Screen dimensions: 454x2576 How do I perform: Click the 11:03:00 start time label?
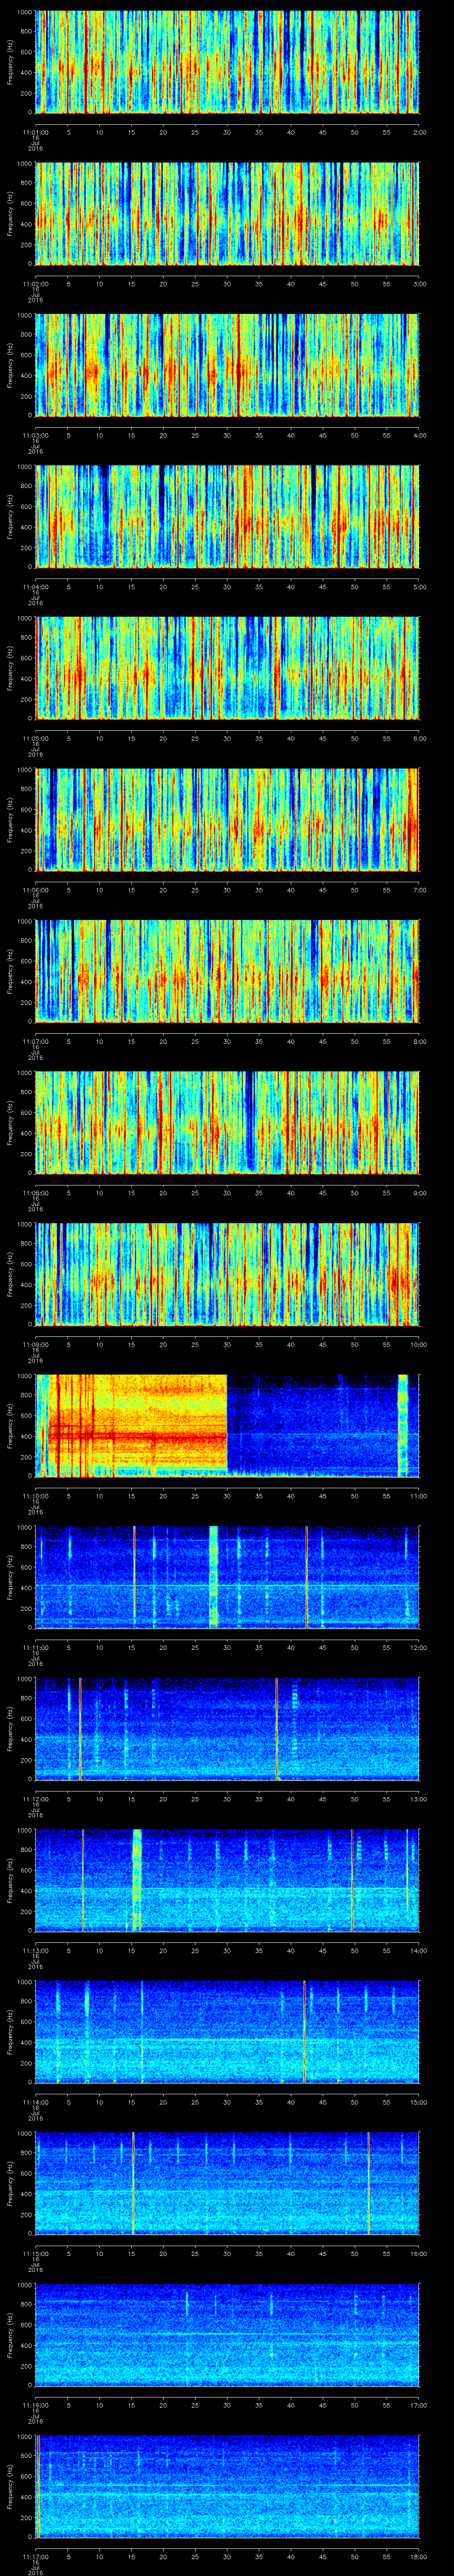click(35, 435)
